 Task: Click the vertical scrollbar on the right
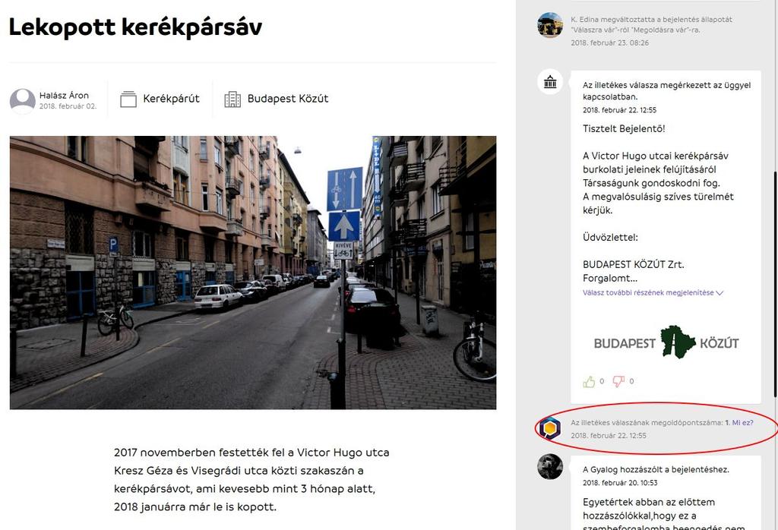pos(775,282)
